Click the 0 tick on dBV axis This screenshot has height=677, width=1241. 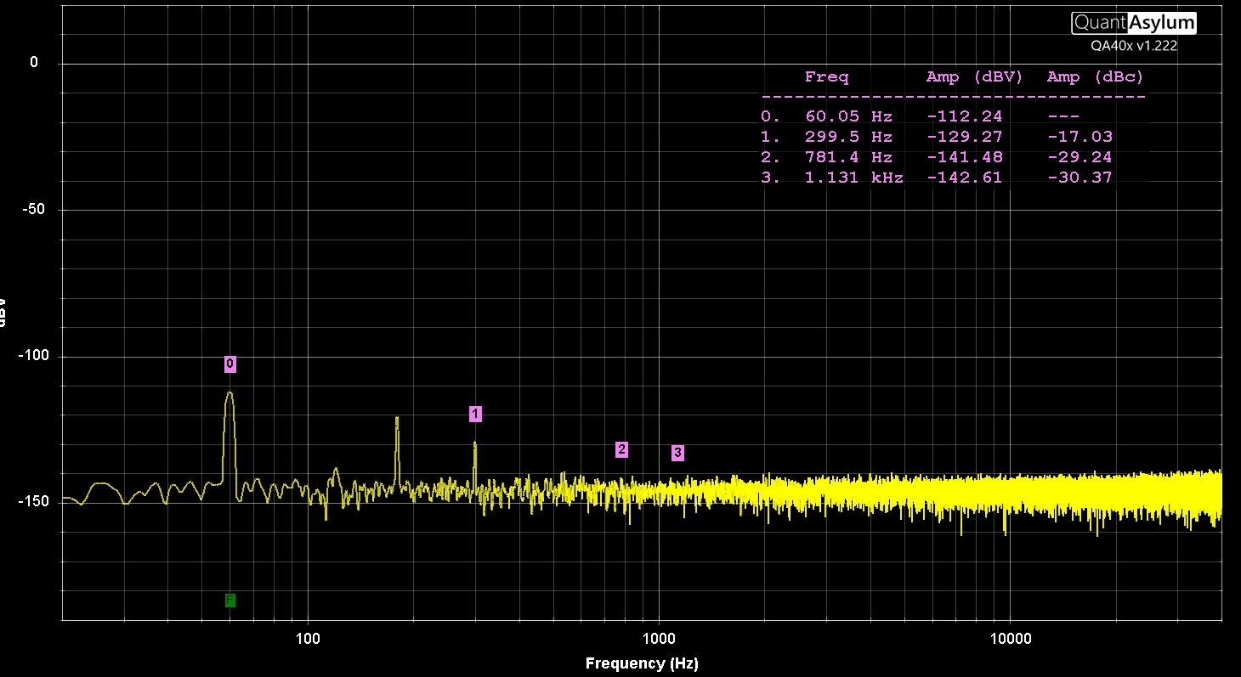coord(34,63)
